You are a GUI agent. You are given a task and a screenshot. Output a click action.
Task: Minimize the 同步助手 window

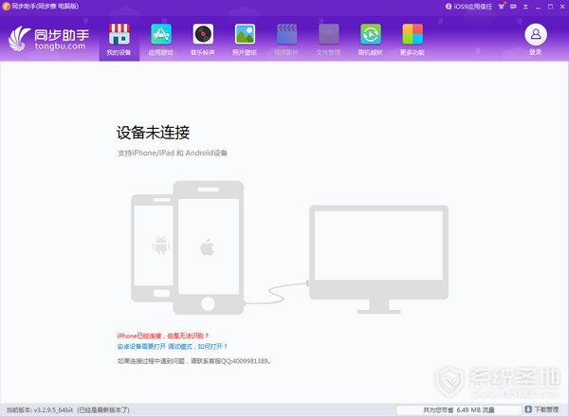pos(538,7)
